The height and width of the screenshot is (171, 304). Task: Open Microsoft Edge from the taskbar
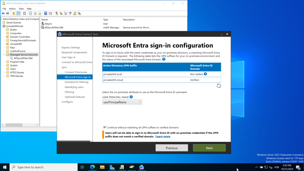[x=93, y=167]
